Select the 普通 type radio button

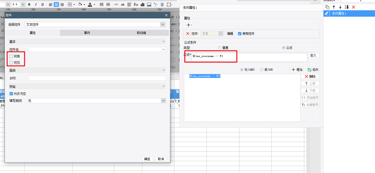[x=220, y=48]
